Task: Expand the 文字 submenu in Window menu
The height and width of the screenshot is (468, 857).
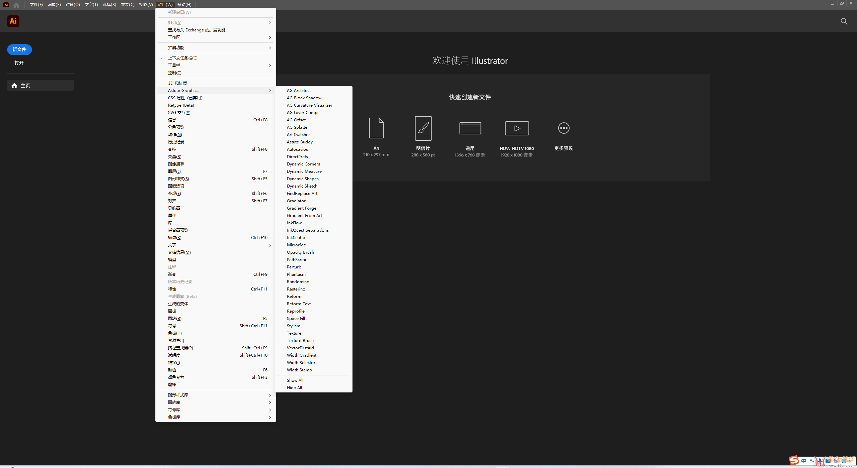Action: coord(216,245)
